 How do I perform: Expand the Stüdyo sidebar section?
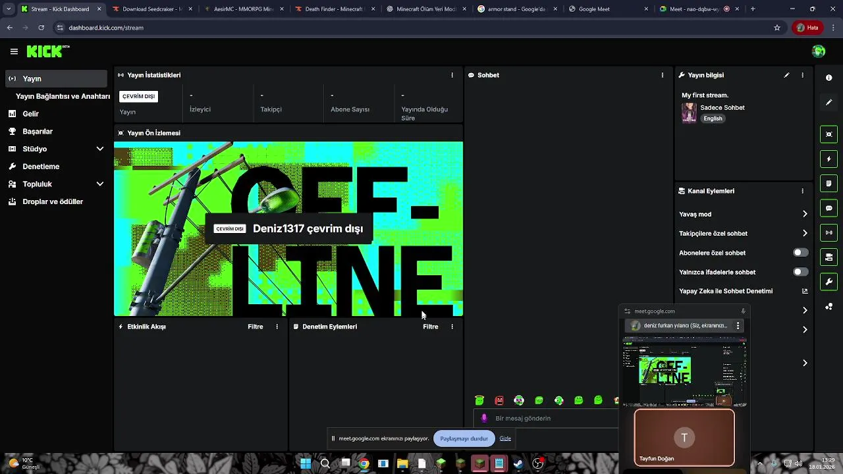coord(100,149)
